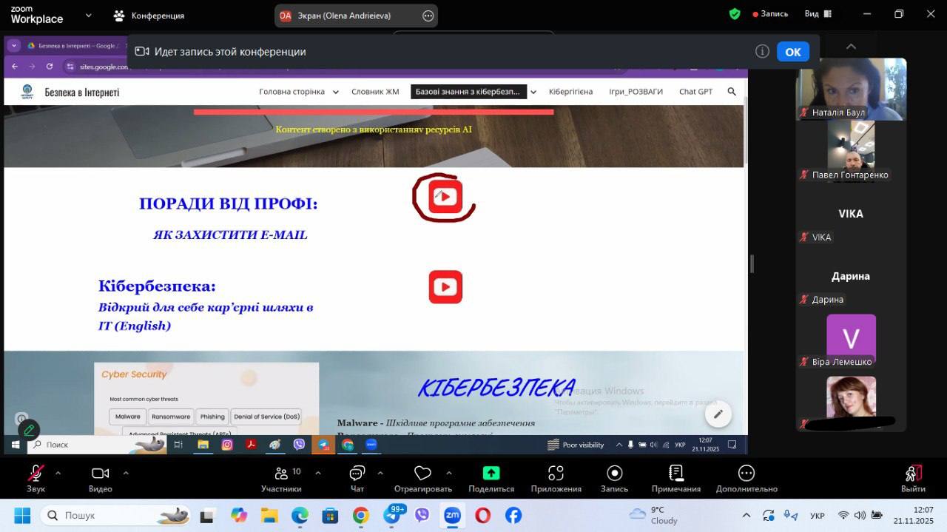Open screen share options for Olena Andrieieva
This screenshot has height=532, width=947.
[428, 16]
